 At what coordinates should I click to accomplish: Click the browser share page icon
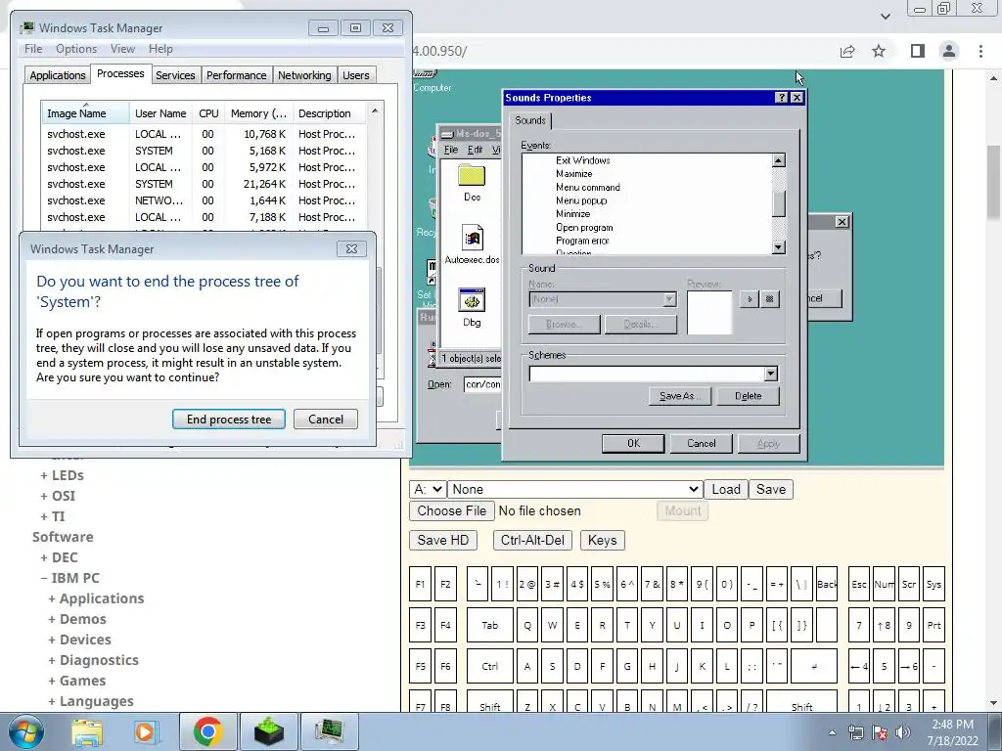coord(847,51)
